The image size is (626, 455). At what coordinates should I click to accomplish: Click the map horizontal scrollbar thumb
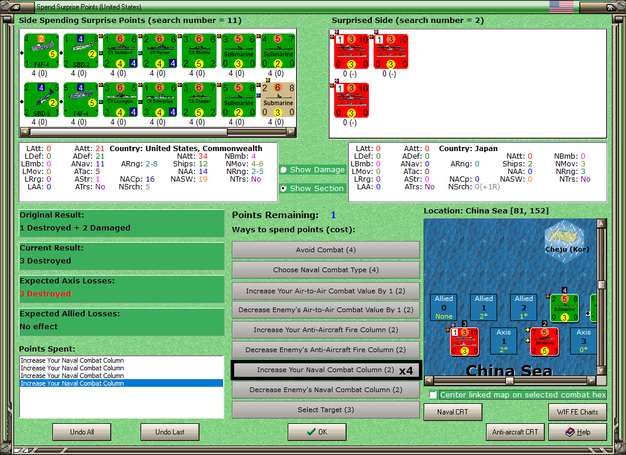coord(510,380)
